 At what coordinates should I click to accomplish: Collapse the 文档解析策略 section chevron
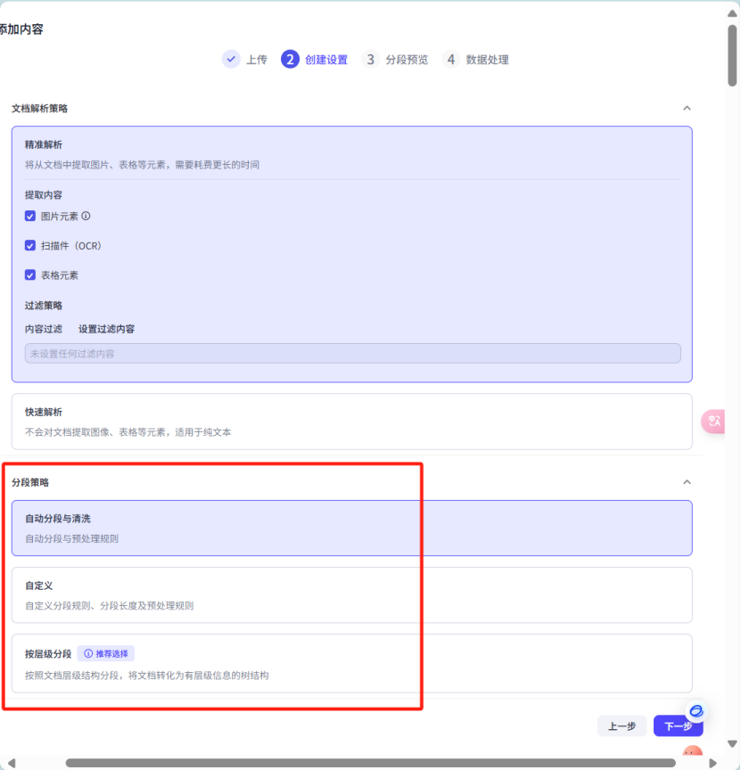point(687,108)
